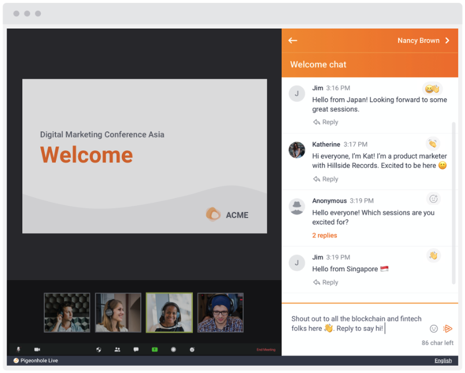
Task: Expand the 2 replies thread
Action: [x=324, y=235]
